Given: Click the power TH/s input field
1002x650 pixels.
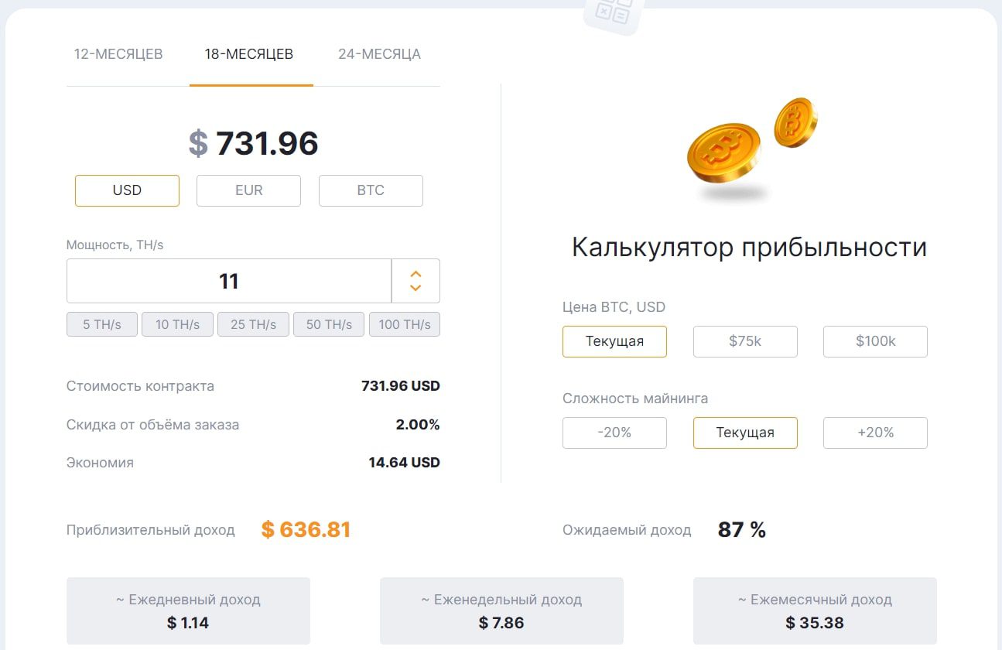Looking at the screenshot, I should pos(229,281).
